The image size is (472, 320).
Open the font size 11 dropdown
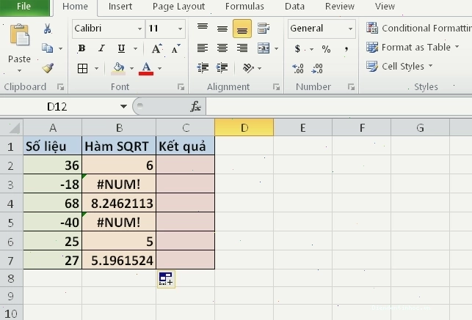tap(180, 29)
